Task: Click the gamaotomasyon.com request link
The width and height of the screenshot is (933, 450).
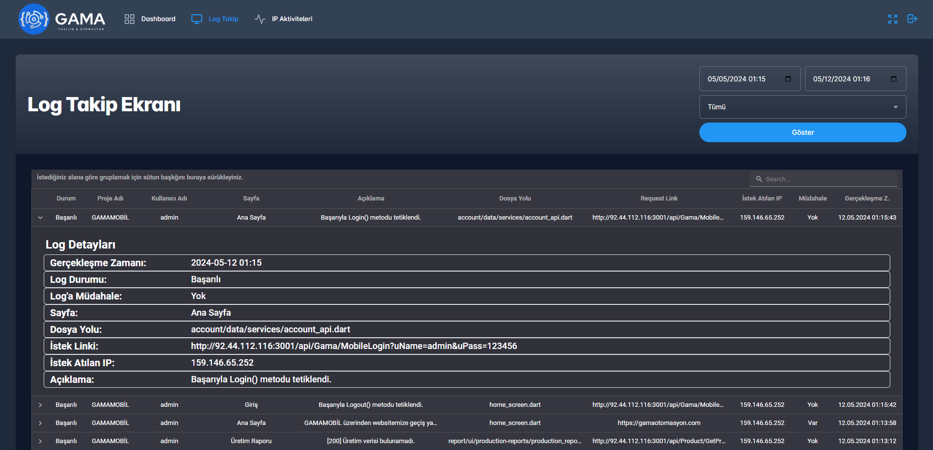Action: [x=659, y=423]
